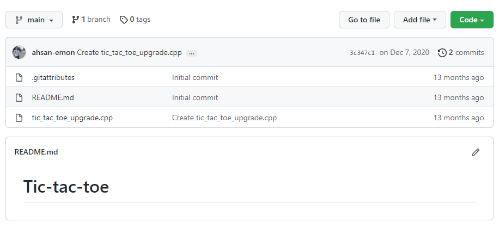Open commit hash 3c347c1
This screenshot has width=499, height=228.
coord(362,53)
